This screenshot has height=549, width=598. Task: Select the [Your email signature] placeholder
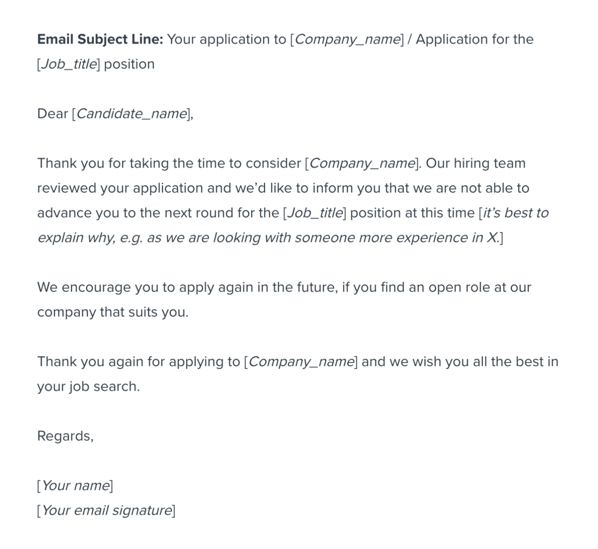(x=106, y=510)
